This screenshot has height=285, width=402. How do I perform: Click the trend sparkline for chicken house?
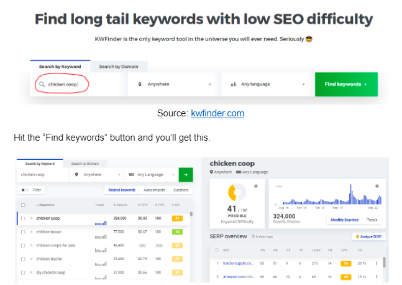101,236
